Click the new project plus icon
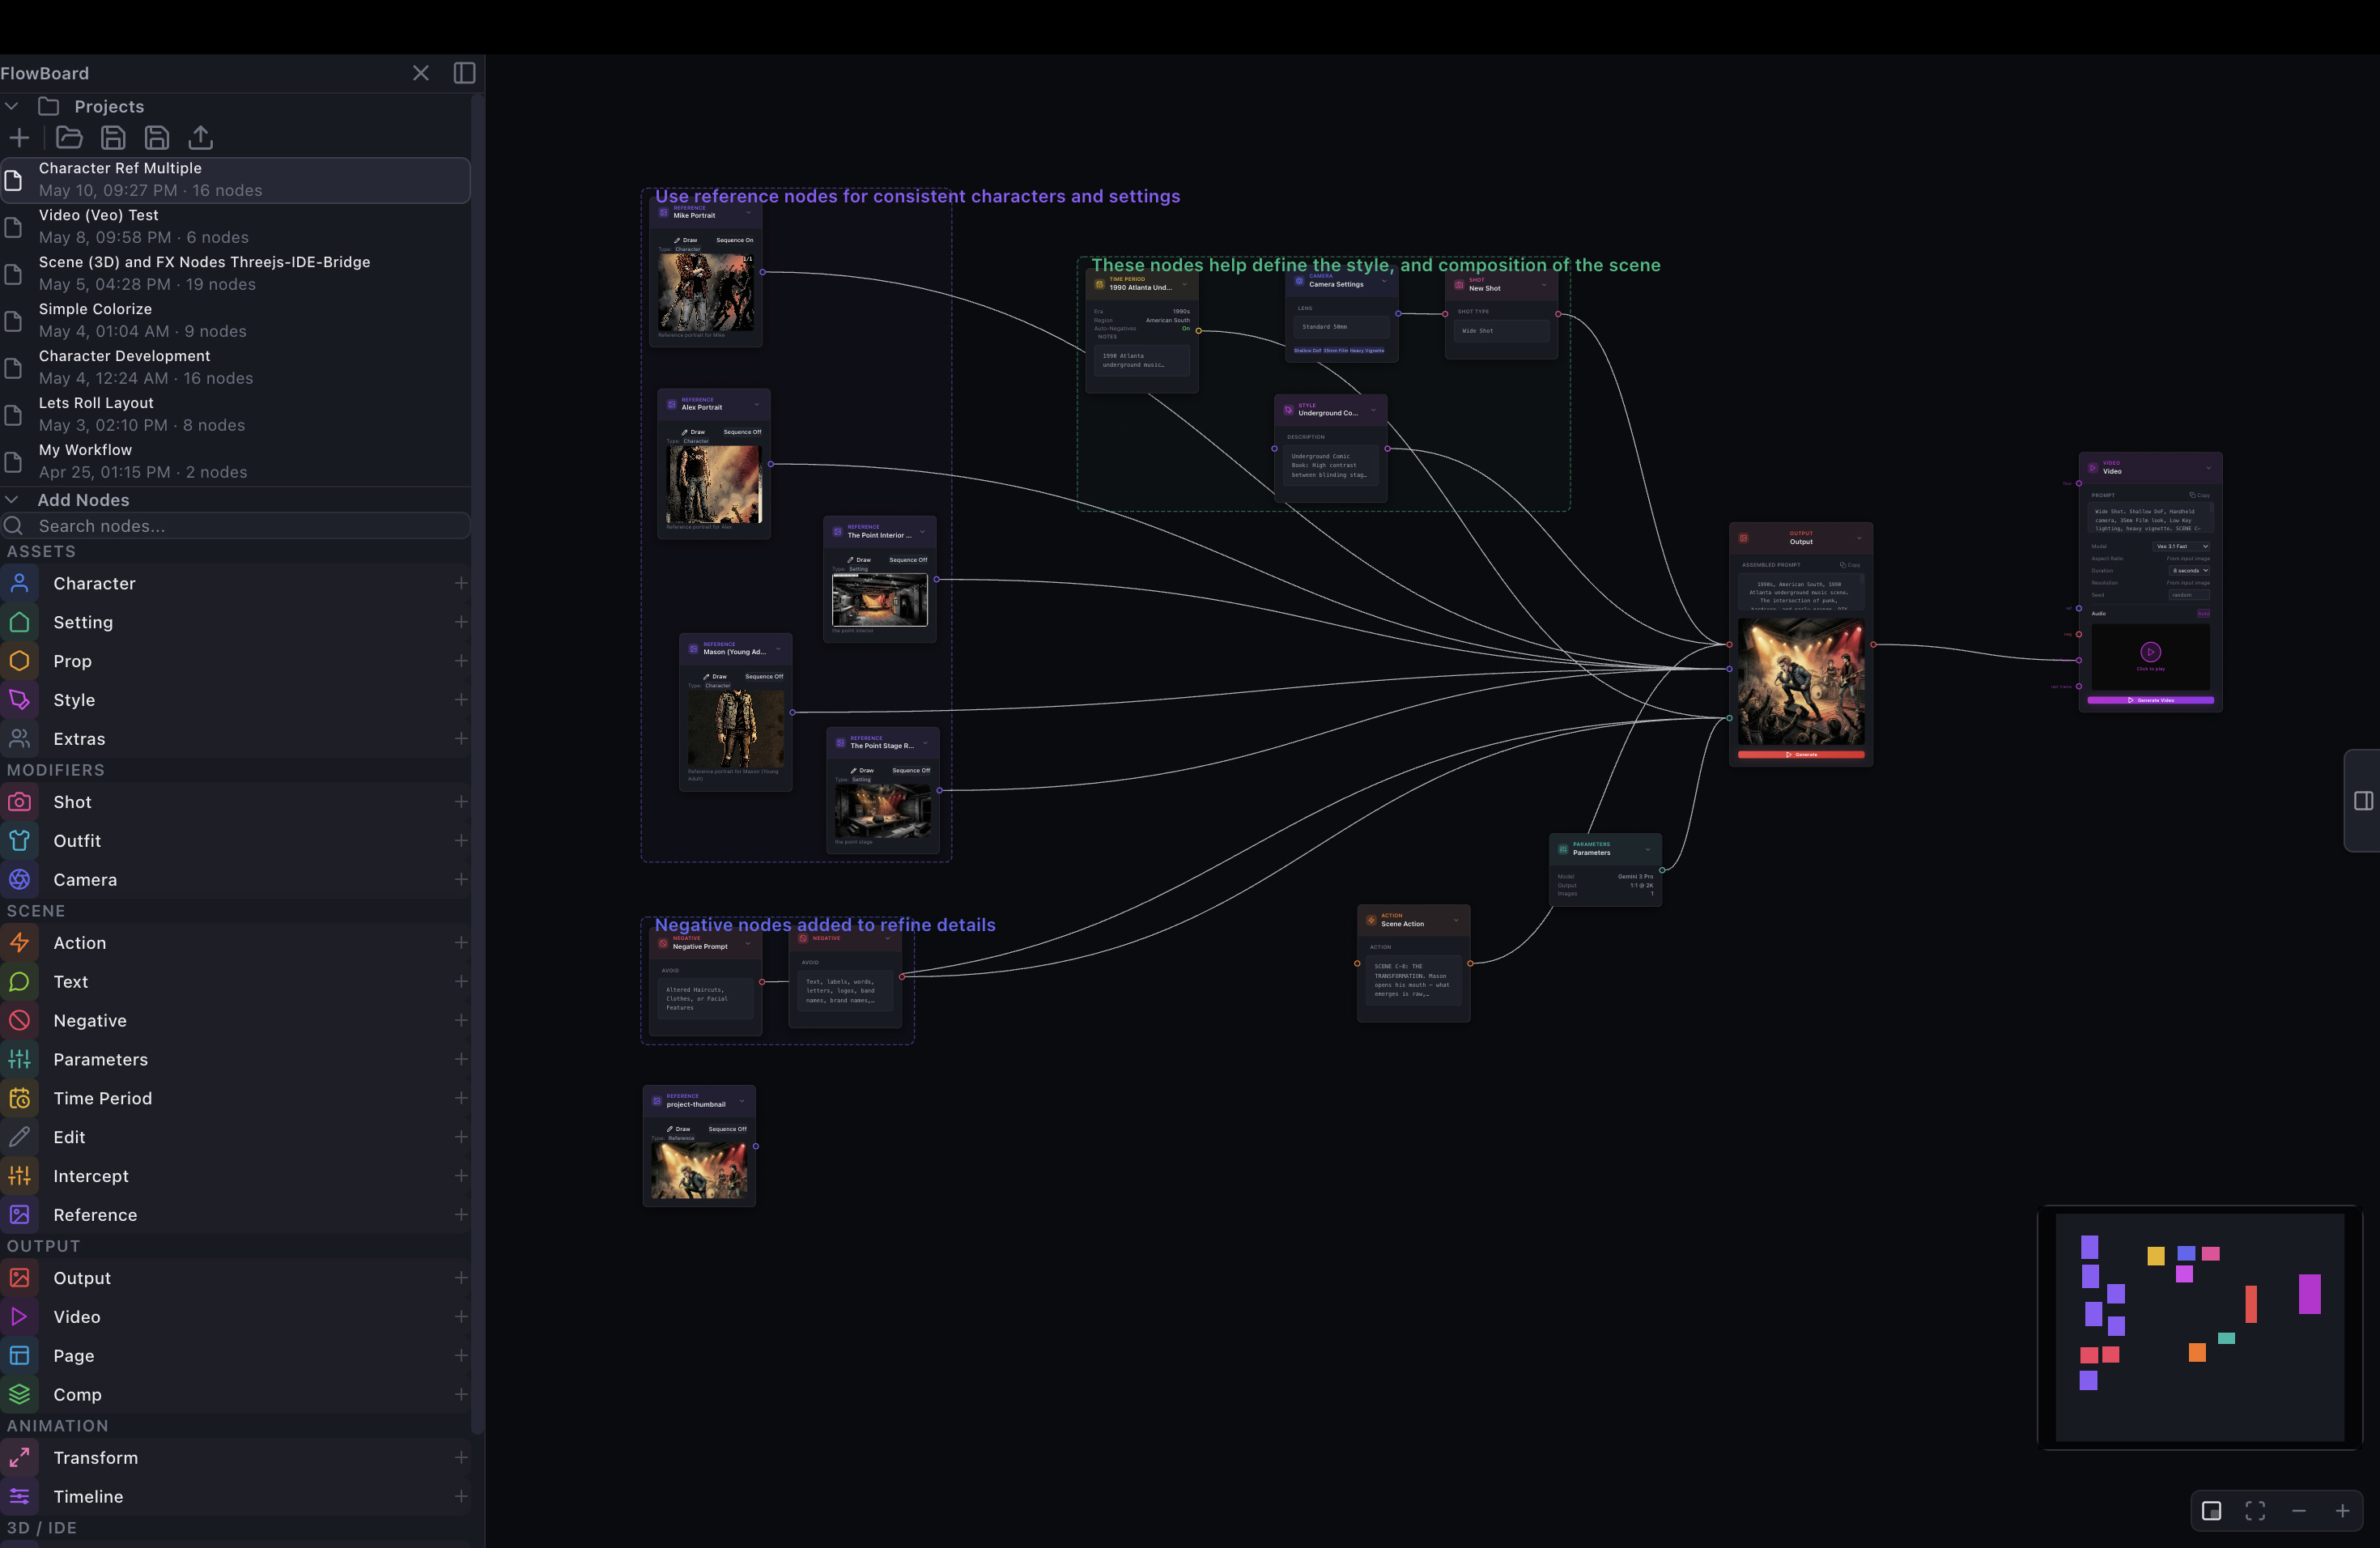This screenshot has height=1548, width=2380. (19, 138)
